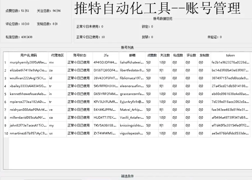Screen dimensions: 252x180
Task: Click the 私信数 column header
Action: pyautogui.click(x=178, y=55)
